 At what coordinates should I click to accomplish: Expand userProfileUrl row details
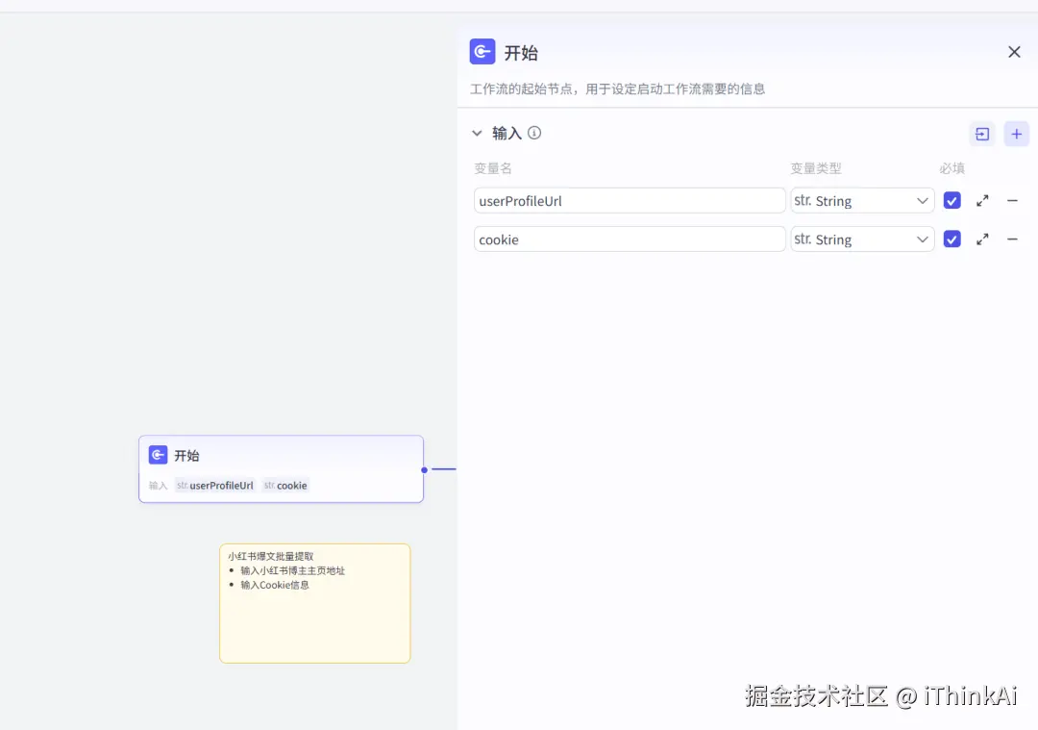click(x=982, y=201)
